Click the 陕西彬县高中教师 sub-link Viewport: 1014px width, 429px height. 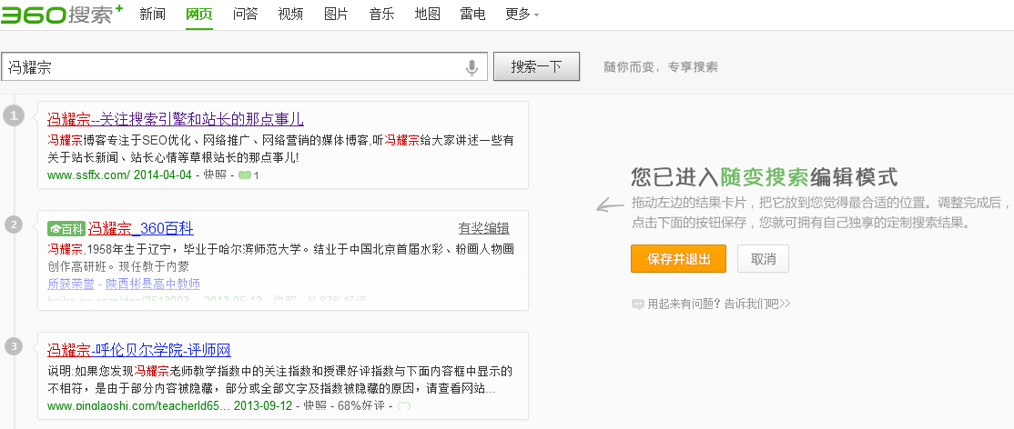pyautogui.click(x=153, y=284)
